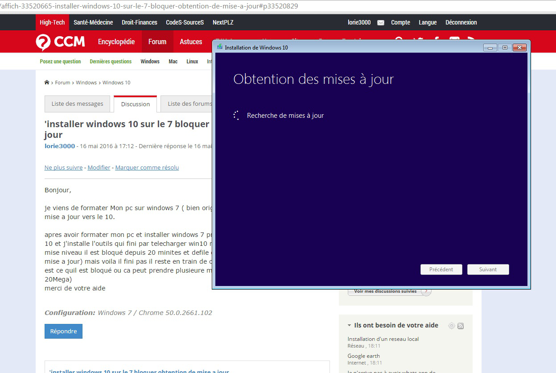Select the Windows subforum in the navigation bar
The image size is (556, 373).
coord(150,62)
